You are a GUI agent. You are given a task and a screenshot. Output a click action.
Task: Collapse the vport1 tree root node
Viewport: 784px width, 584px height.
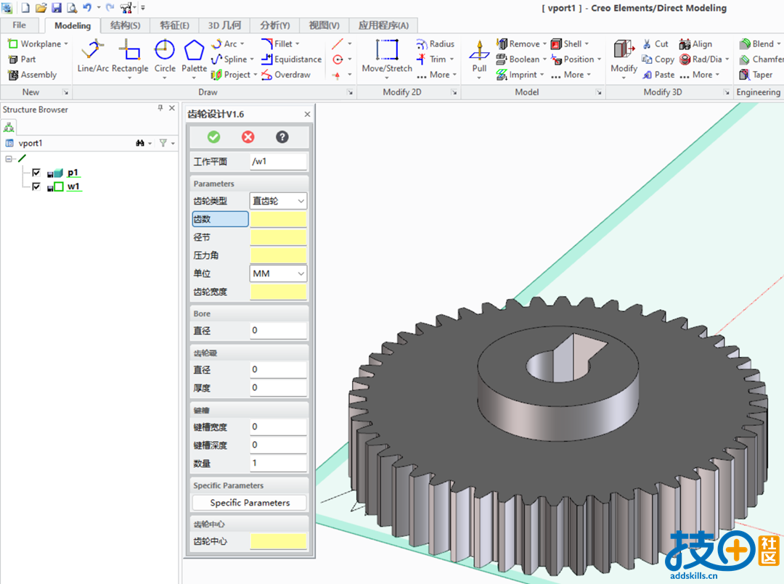point(9,159)
